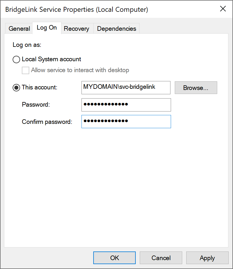Switch to the General tab
Screen dimensions: 233x269
(x=19, y=28)
